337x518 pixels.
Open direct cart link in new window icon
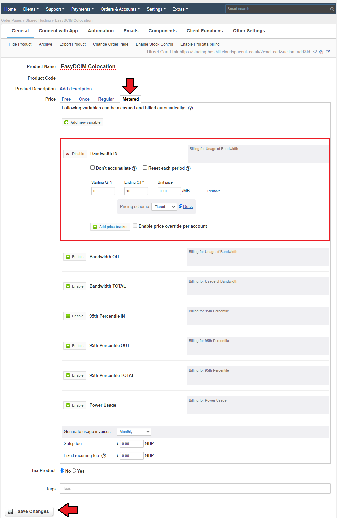[328, 52]
